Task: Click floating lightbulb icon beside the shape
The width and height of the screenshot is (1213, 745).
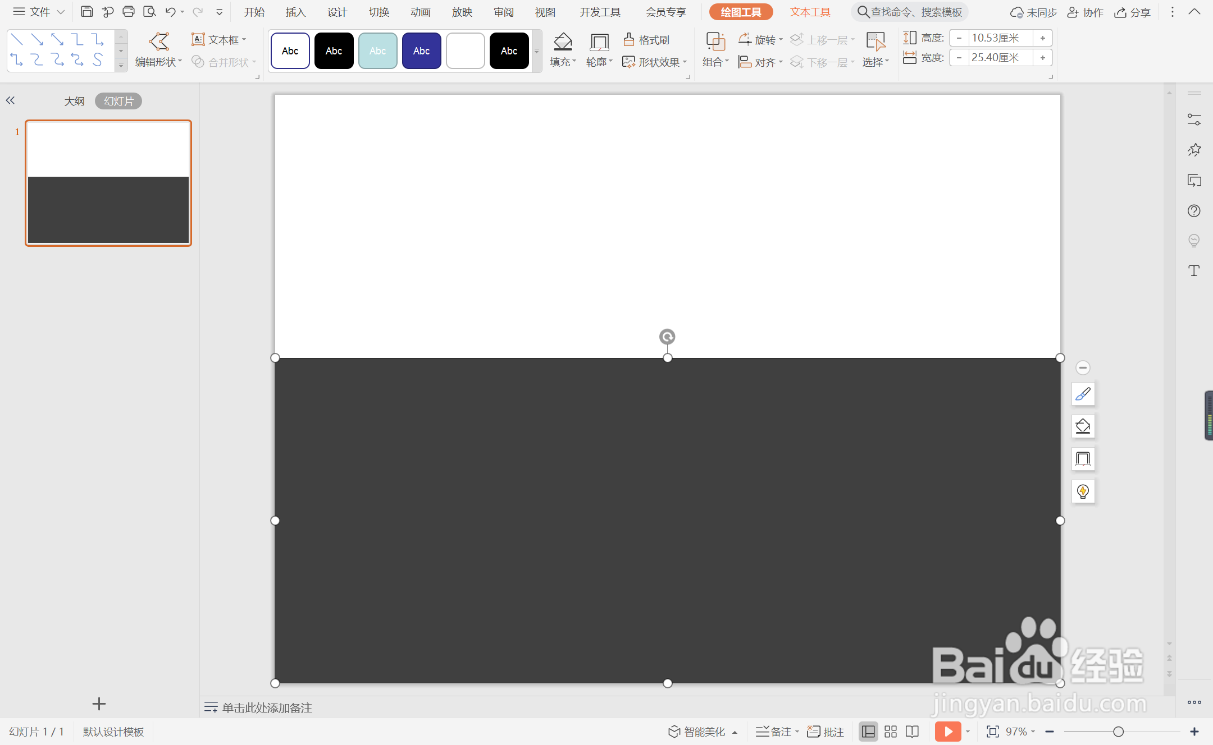Action: [x=1083, y=491]
